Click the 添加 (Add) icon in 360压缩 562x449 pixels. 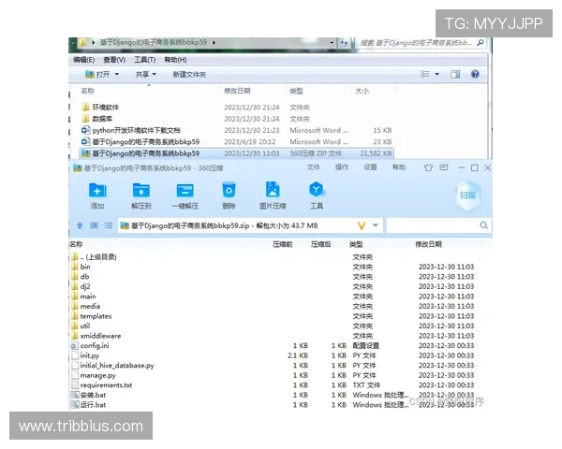[x=97, y=190]
